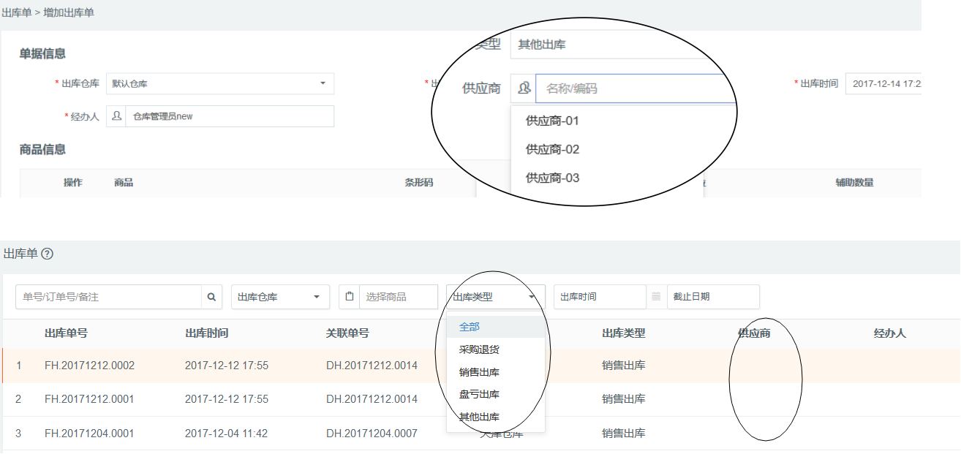Viewport: 961px width, 454px height.
Task: Click the search magnifier icon
Action: coord(211,297)
